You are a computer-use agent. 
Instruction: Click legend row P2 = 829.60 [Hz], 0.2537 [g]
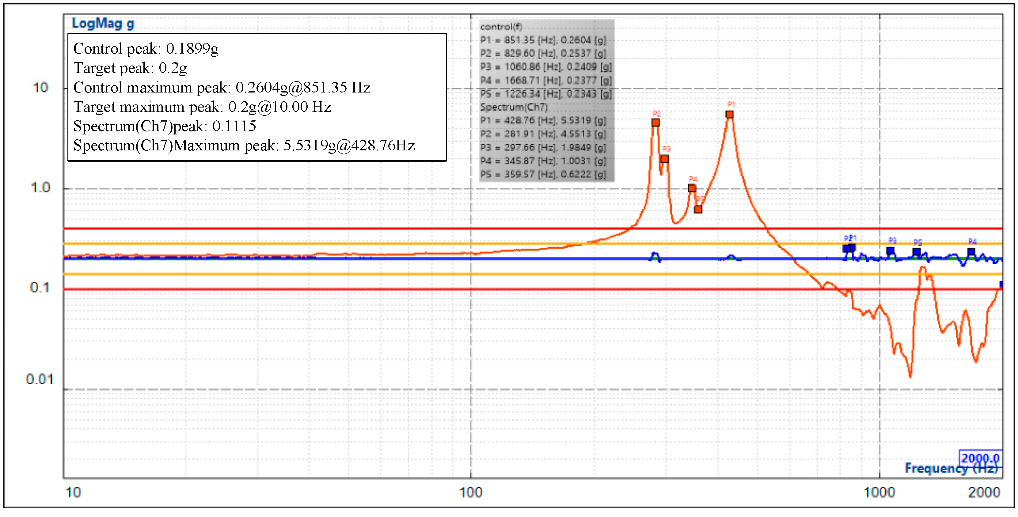coord(543,53)
